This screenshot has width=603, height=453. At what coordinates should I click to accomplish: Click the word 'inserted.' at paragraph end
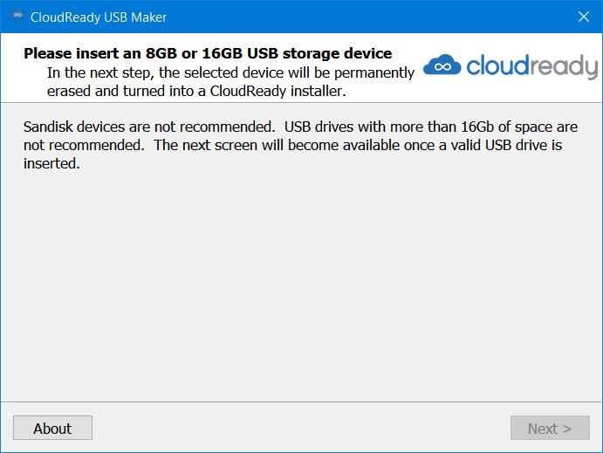tap(51, 164)
